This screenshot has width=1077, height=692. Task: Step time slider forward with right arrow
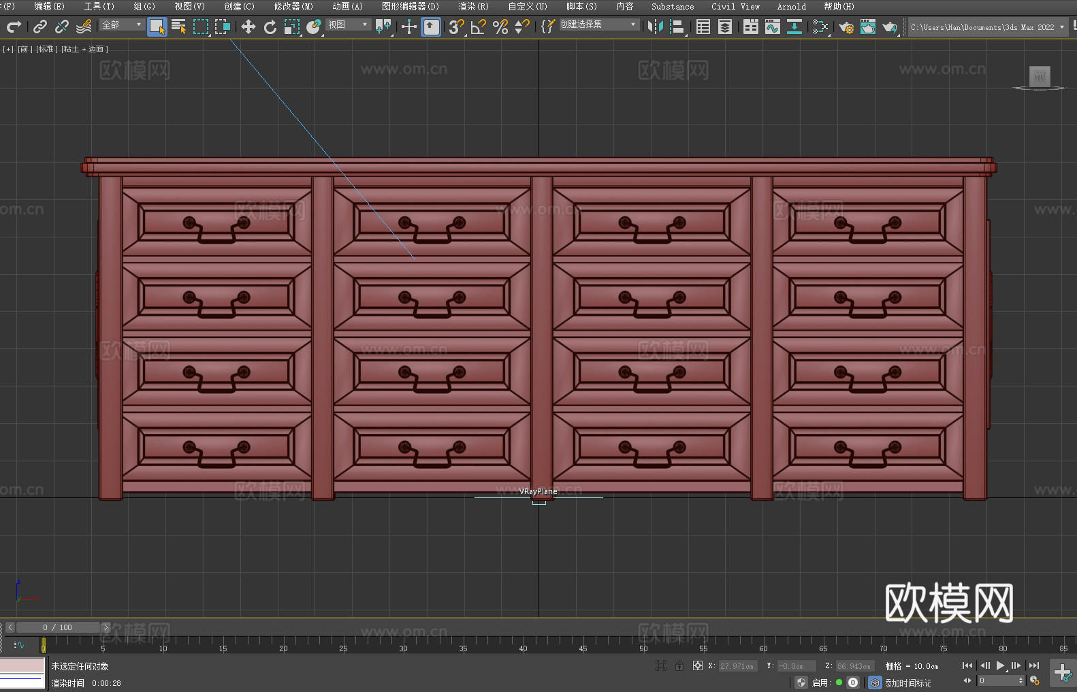pyautogui.click(x=106, y=627)
